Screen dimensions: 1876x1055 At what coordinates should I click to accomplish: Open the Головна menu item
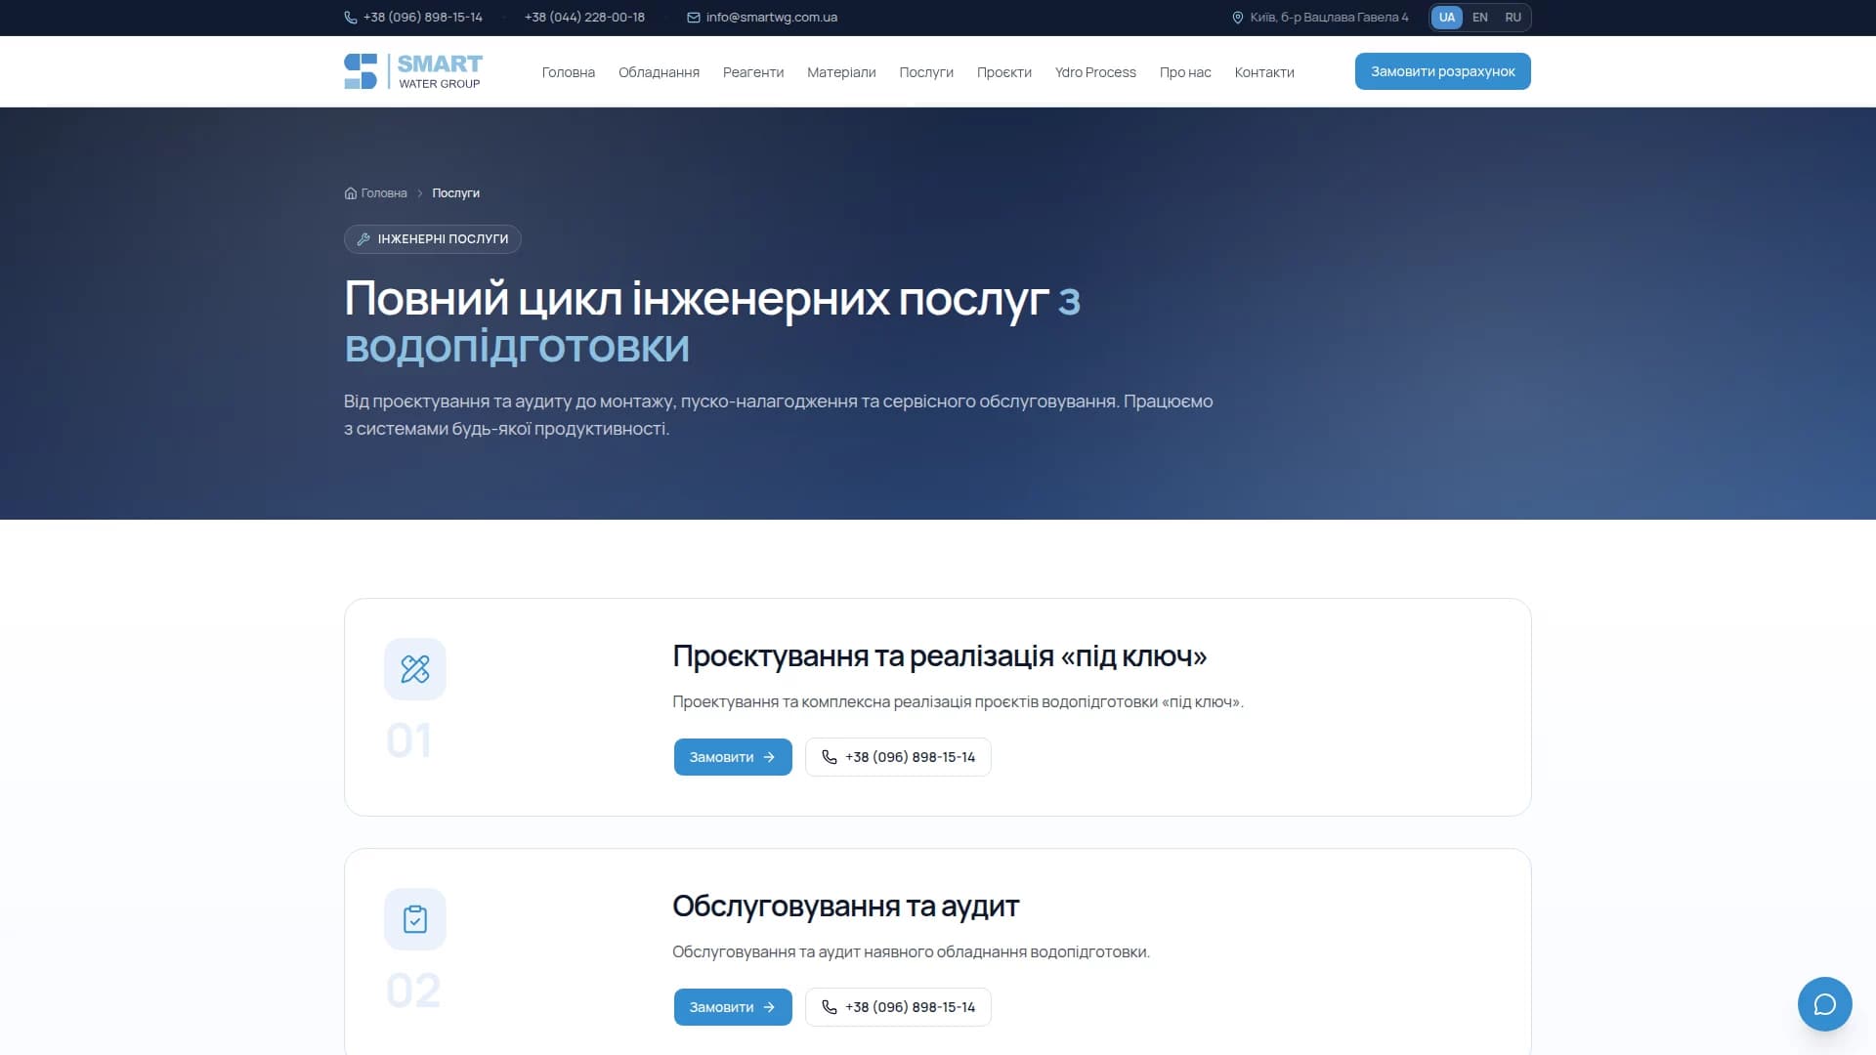(x=569, y=72)
